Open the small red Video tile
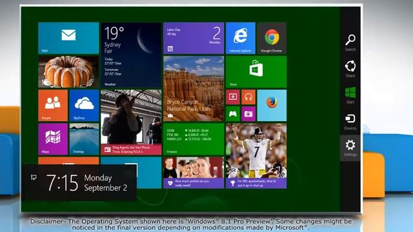This screenshot has height=232, width=413. [x=233, y=97]
